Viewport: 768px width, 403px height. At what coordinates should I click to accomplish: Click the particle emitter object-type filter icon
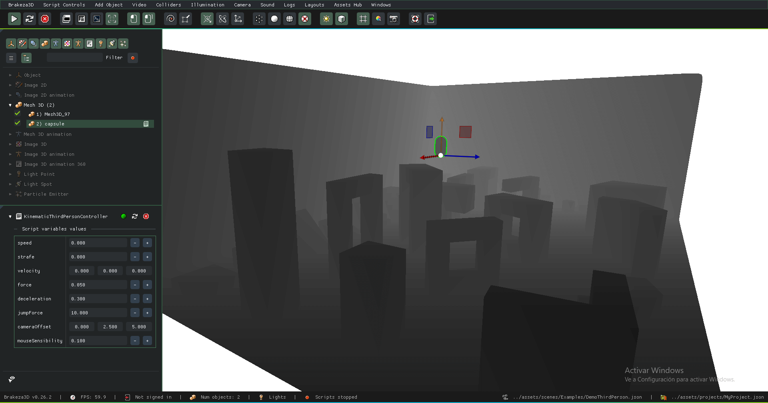tap(123, 44)
